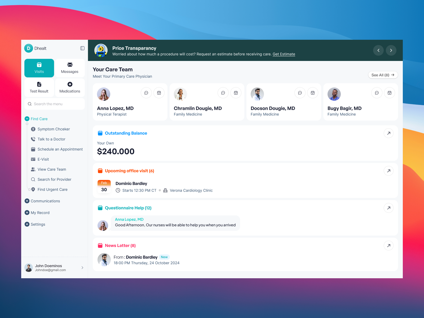Screen dimensions: 424x318
Task: Click Verona Cardiology Clinic text
Action: click(x=191, y=190)
